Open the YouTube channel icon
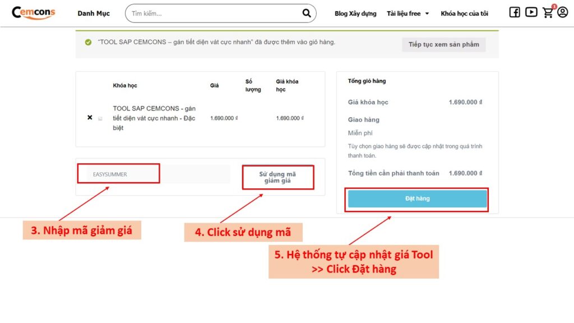The image size is (574, 323). click(x=531, y=12)
